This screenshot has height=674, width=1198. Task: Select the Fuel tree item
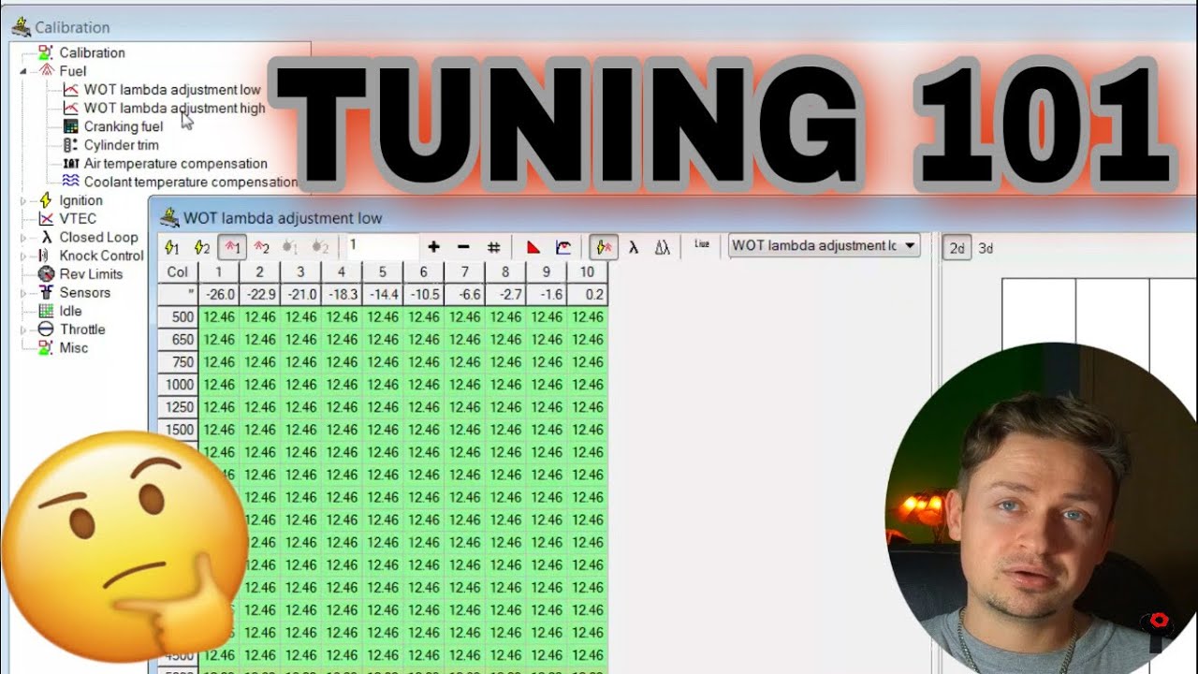[x=72, y=71]
